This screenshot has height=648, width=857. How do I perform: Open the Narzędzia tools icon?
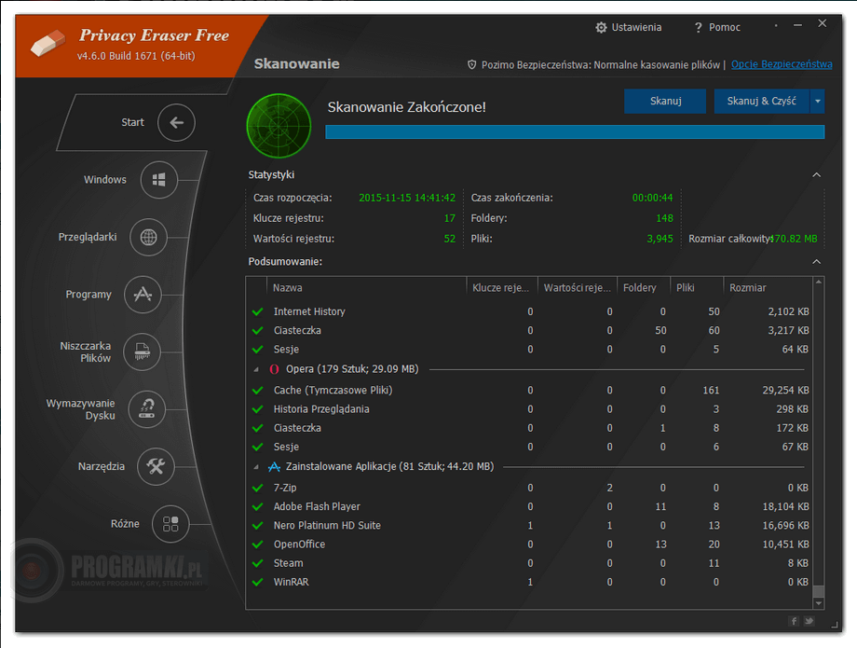(156, 466)
